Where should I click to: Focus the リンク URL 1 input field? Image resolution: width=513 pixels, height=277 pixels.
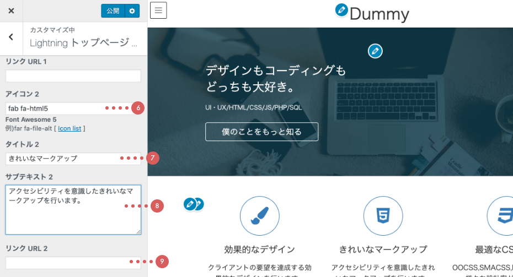pyautogui.click(x=73, y=76)
